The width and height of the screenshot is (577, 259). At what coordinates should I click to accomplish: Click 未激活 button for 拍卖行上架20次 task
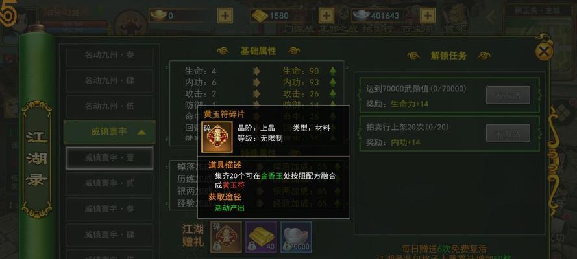[508, 133]
